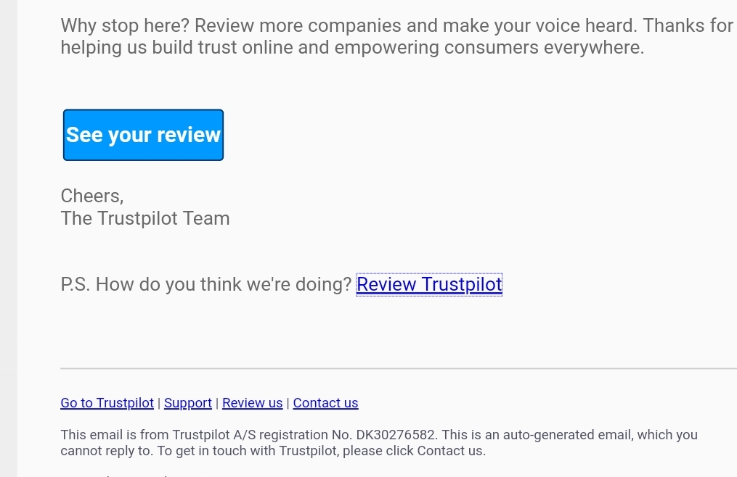Click the blue See your review button
This screenshot has width=737, height=477.
click(x=143, y=135)
